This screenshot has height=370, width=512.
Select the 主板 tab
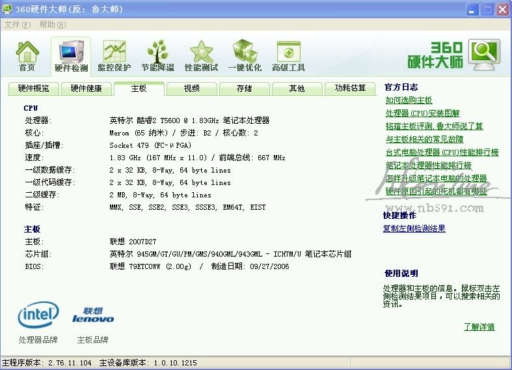139,89
